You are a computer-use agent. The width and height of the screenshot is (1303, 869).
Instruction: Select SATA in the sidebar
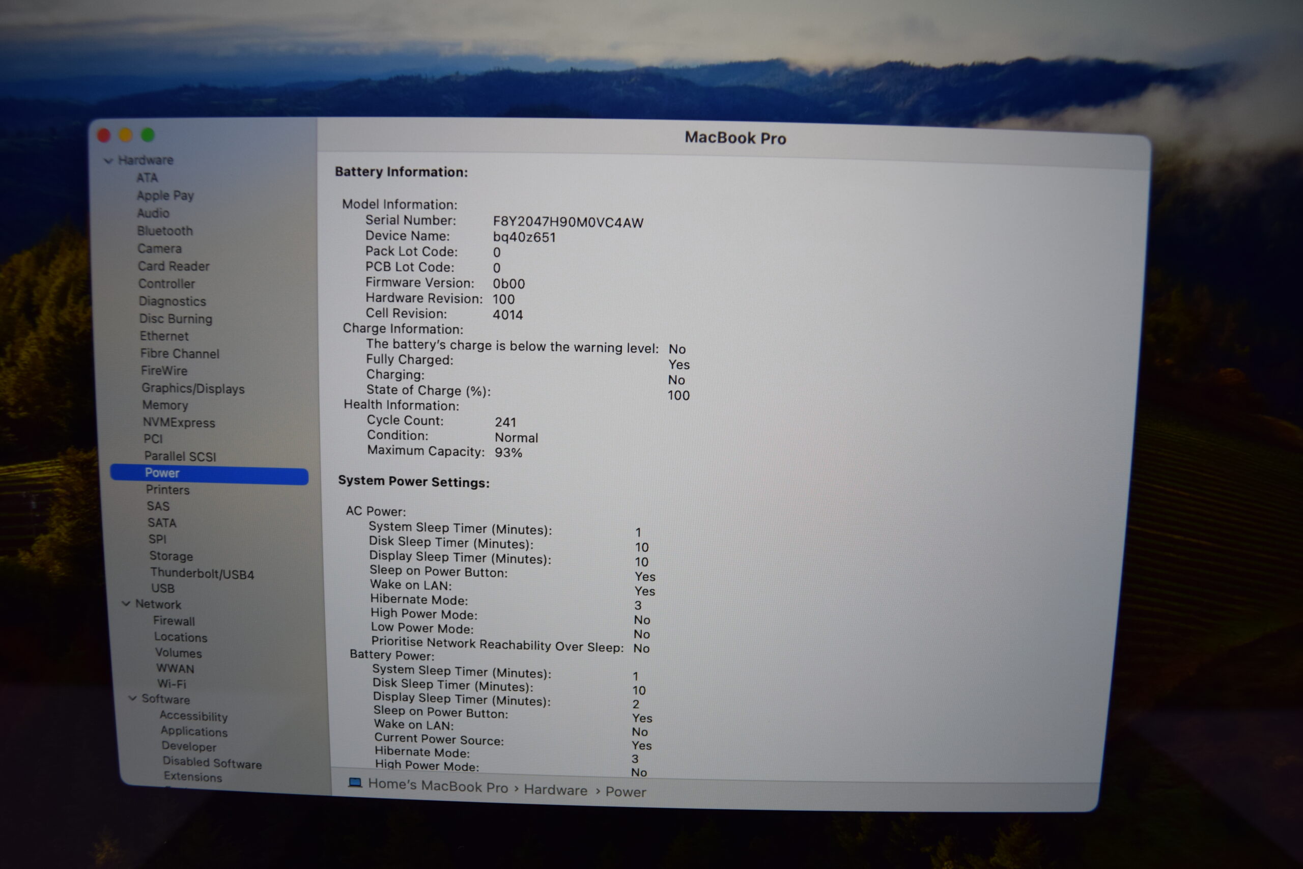[x=162, y=523]
